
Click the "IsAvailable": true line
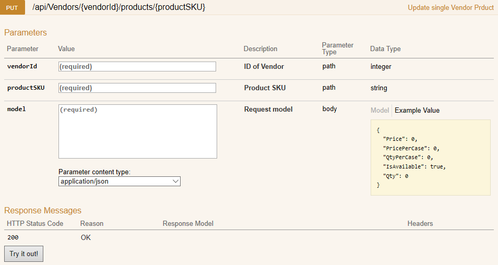tap(414, 166)
